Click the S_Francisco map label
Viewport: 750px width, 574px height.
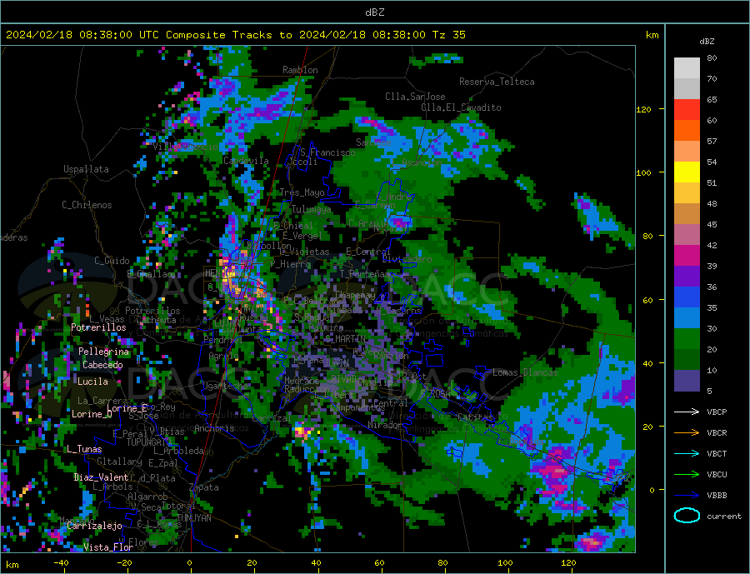coord(327,152)
